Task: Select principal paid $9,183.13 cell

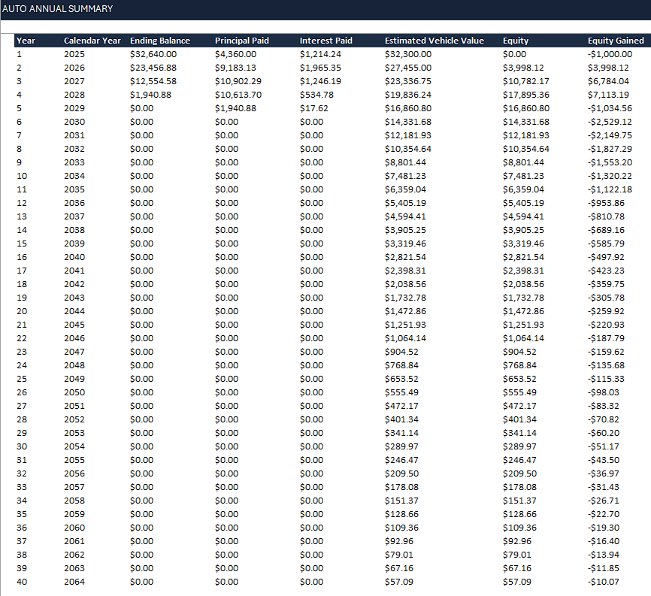Action: [x=235, y=68]
